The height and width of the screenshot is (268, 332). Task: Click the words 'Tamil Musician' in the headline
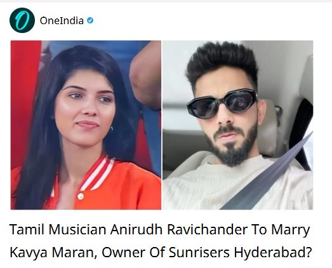pos(58,229)
